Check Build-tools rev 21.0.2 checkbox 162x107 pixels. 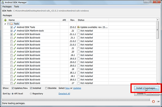pos(12,41)
